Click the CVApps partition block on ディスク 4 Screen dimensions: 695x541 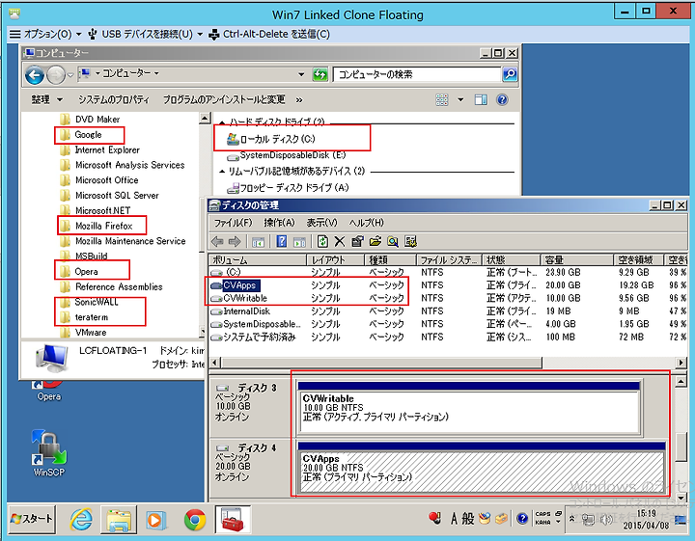pyautogui.click(x=481, y=472)
